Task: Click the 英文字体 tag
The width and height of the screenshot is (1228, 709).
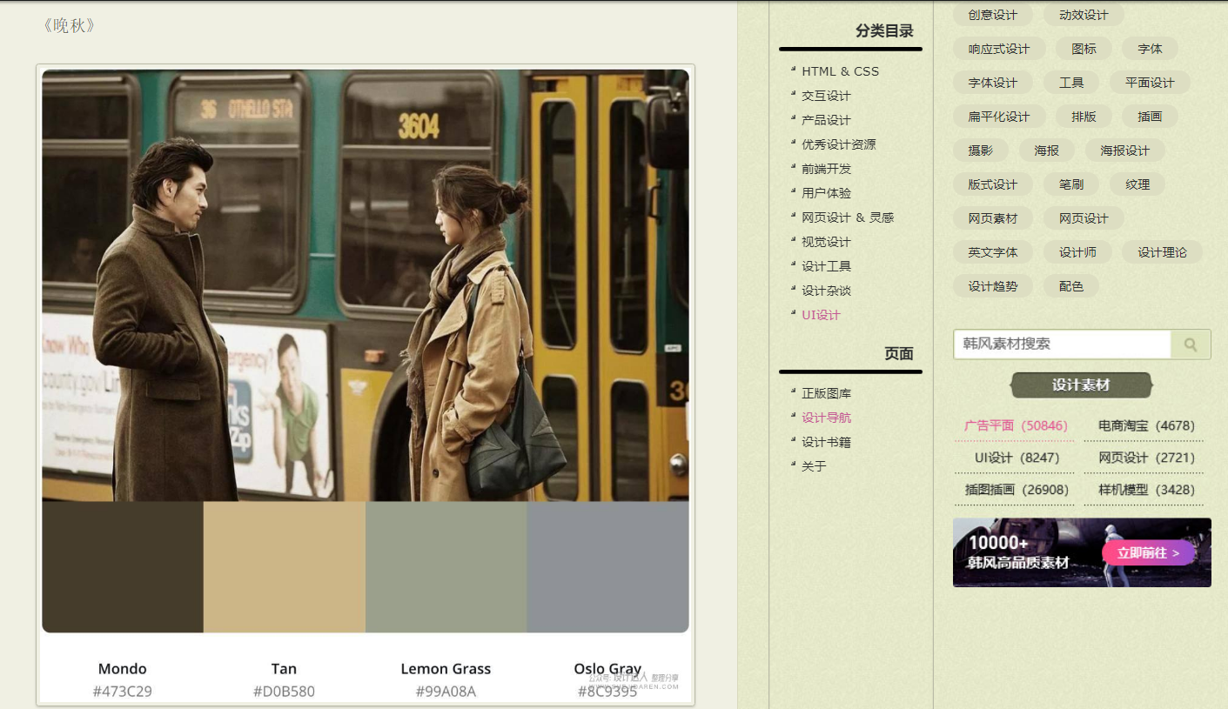Action: (x=992, y=252)
